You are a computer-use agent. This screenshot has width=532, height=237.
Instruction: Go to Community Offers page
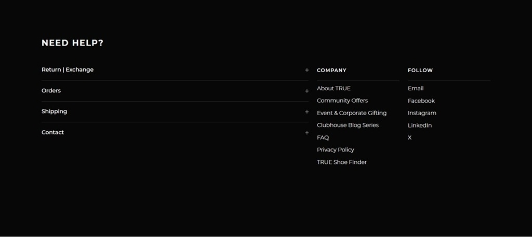(x=342, y=101)
